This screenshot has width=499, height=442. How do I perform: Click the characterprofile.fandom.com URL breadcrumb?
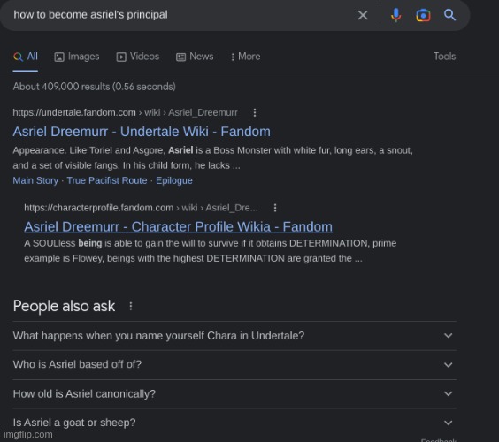[141, 208]
